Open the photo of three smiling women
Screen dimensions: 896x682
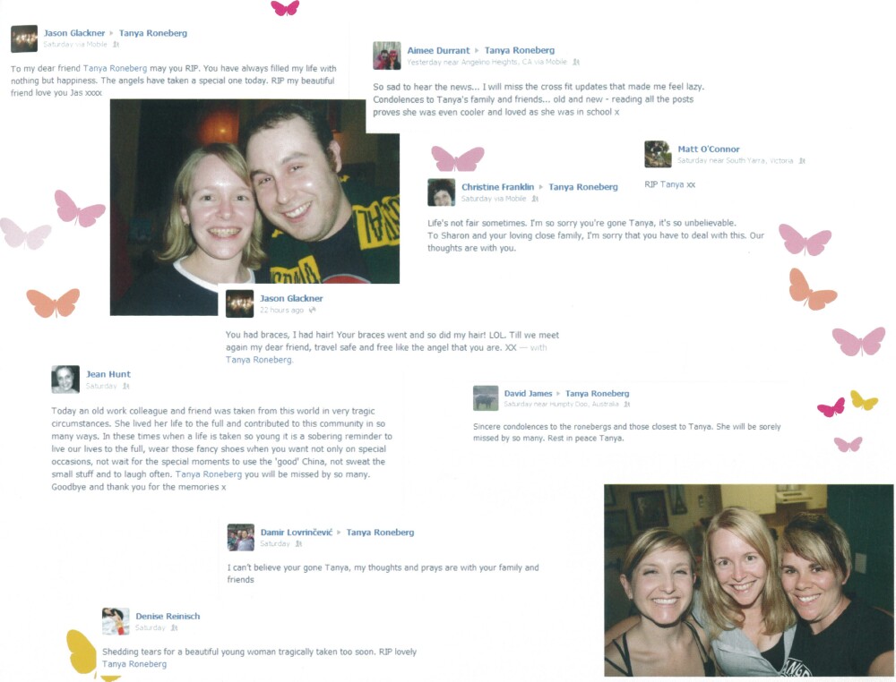pyautogui.click(x=748, y=580)
